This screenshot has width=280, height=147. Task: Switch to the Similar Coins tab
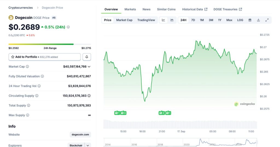(166, 9)
